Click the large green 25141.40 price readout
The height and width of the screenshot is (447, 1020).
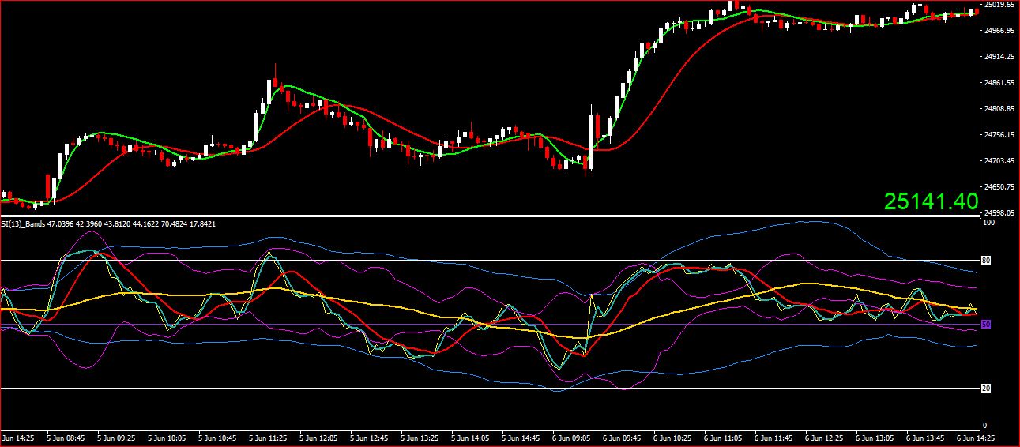[x=931, y=201]
